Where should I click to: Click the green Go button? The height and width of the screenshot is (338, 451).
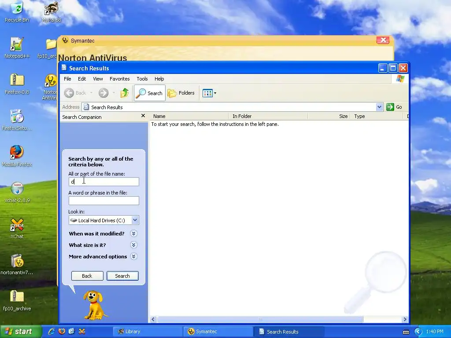394,107
